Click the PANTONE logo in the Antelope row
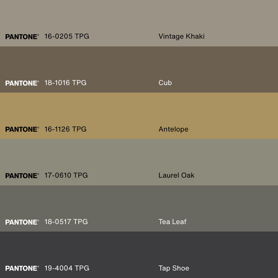278x278 pixels. coord(22,129)
